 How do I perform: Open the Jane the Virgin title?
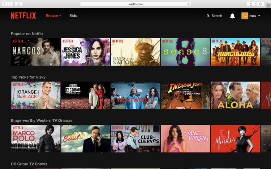[x=185, y=139]
